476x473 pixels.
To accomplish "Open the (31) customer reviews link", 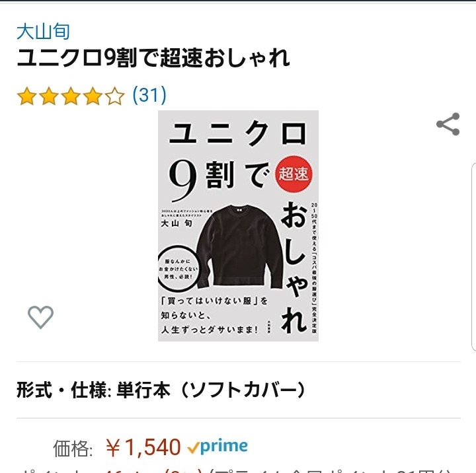I will click(x=149, y=95).
